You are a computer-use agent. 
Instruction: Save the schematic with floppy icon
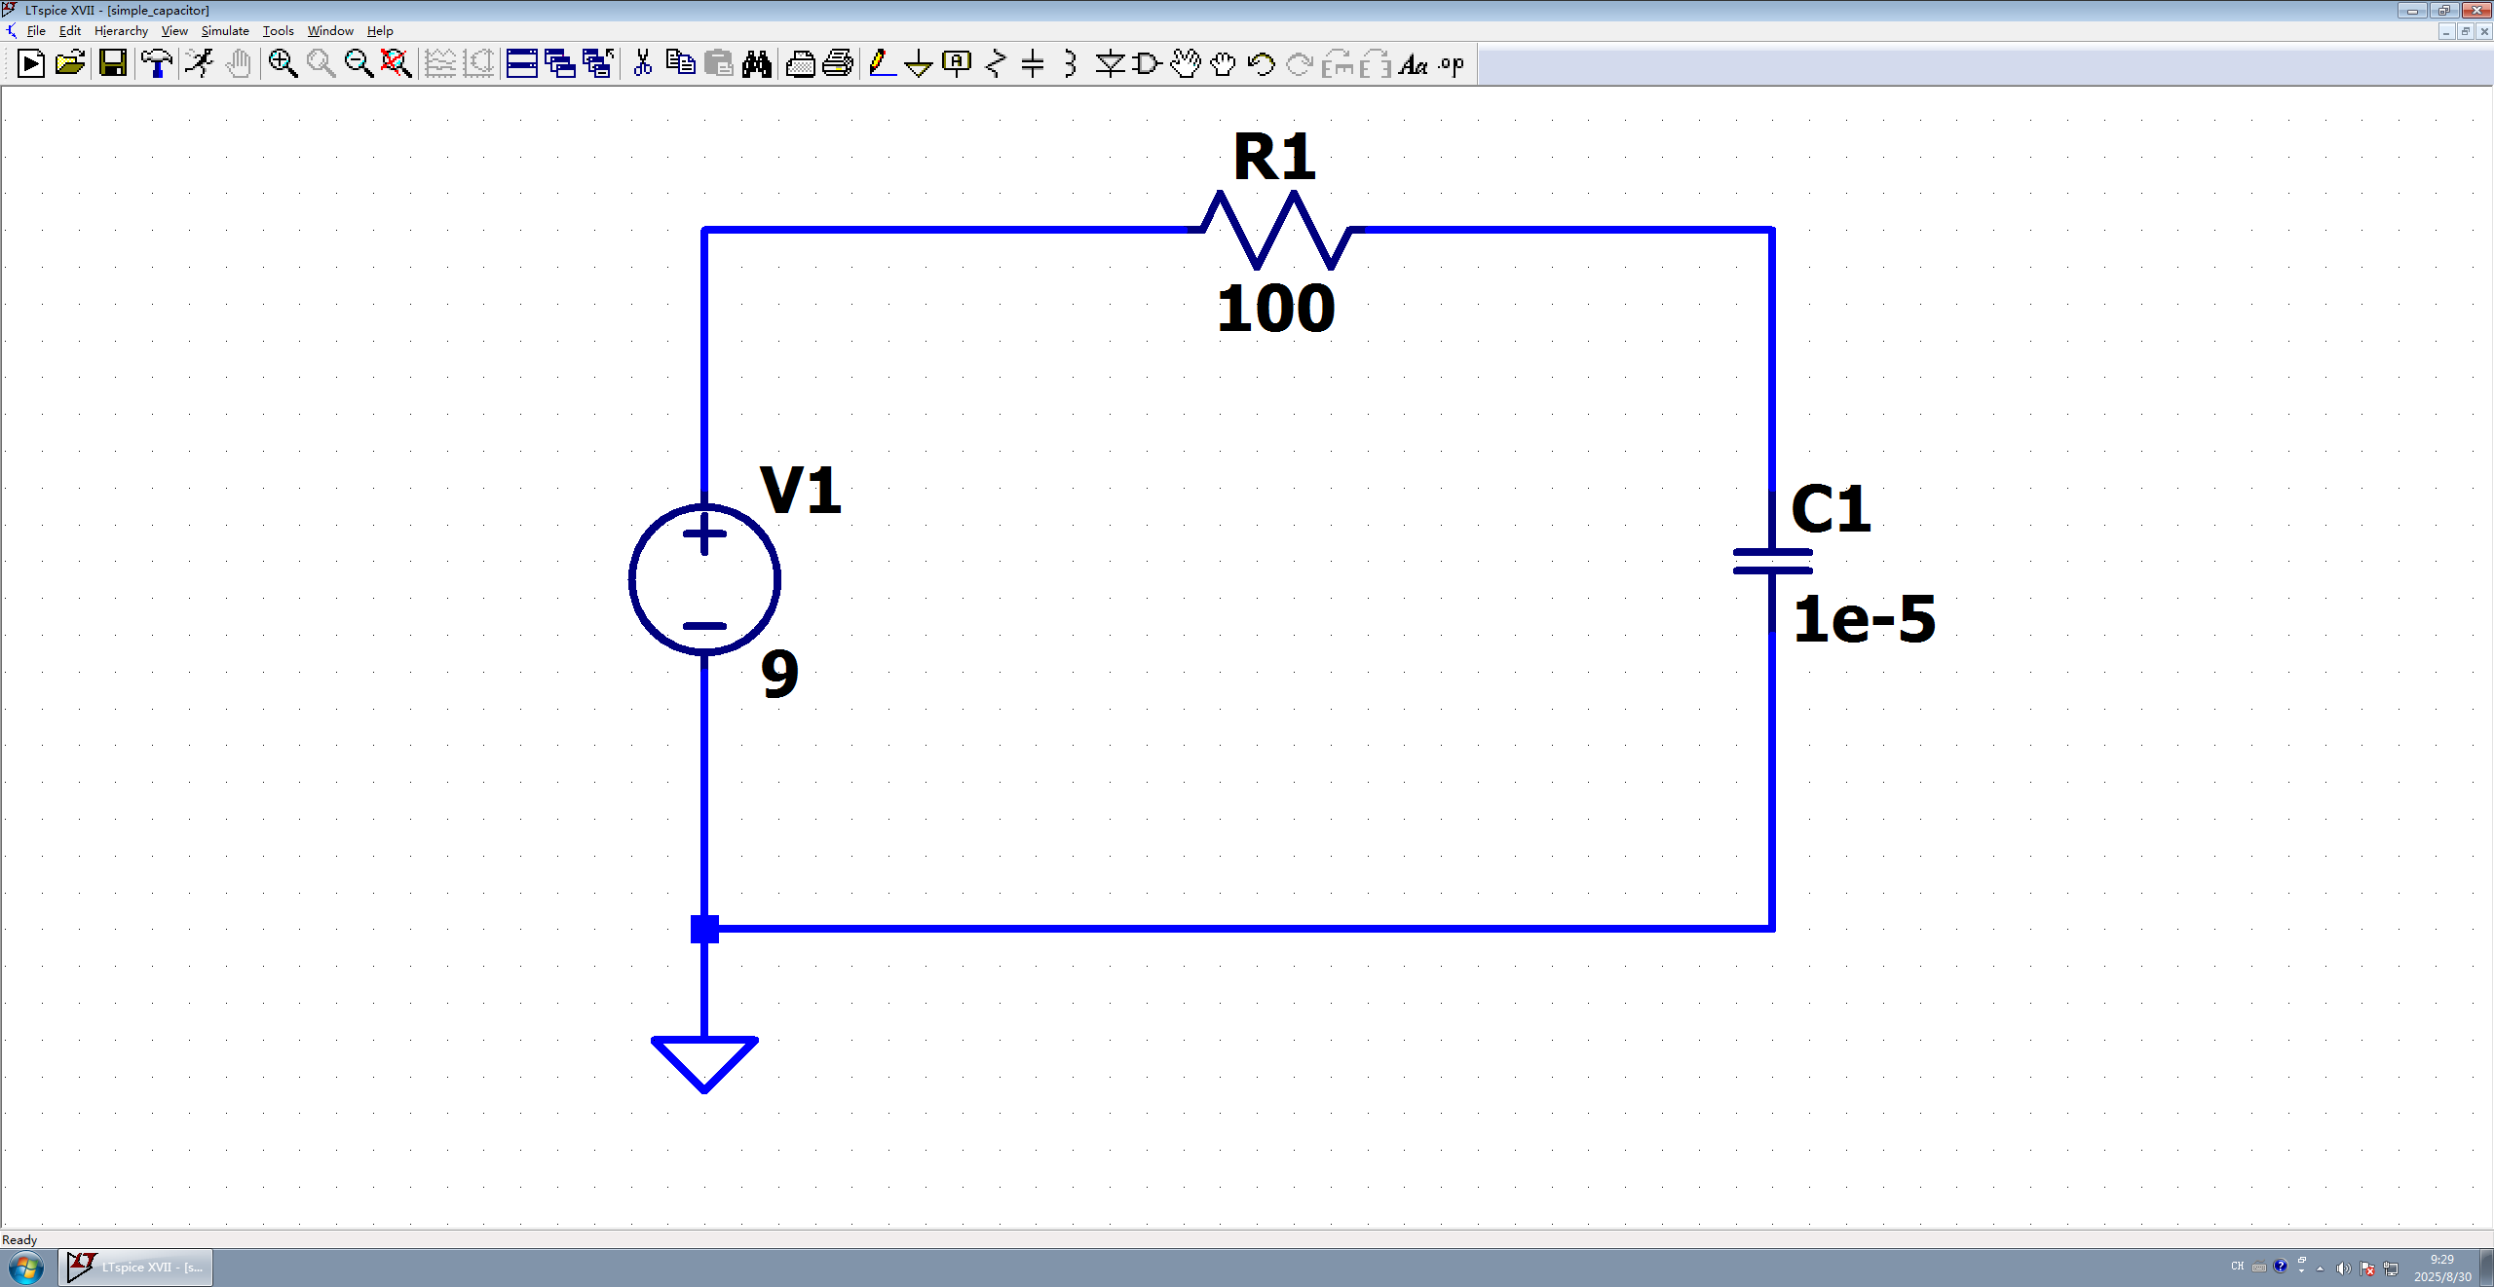tap(113, 64)
